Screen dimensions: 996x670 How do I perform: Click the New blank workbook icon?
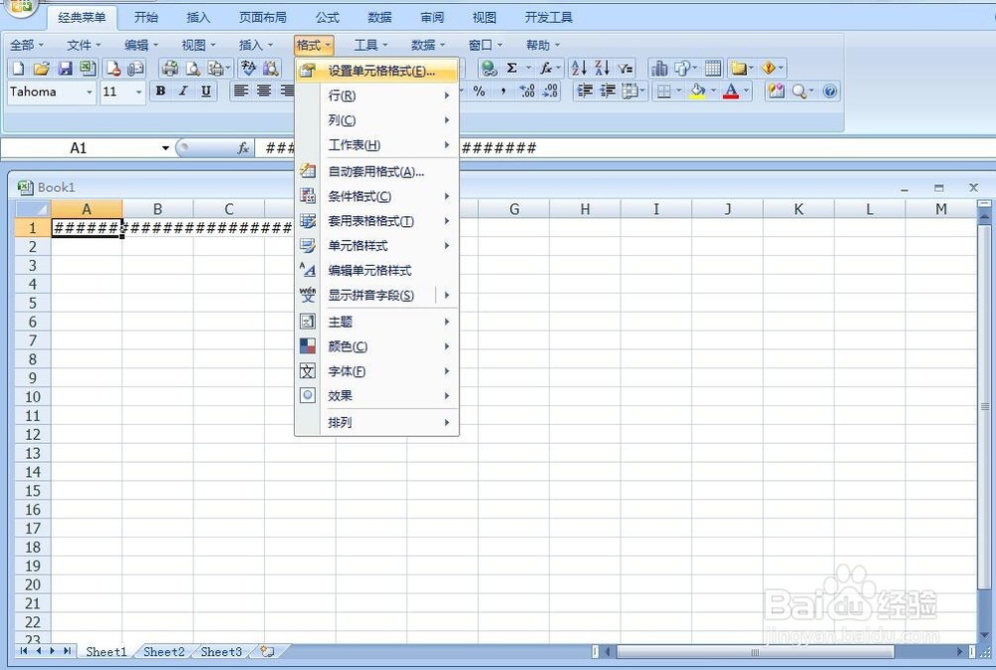click(x=18, y=68)
